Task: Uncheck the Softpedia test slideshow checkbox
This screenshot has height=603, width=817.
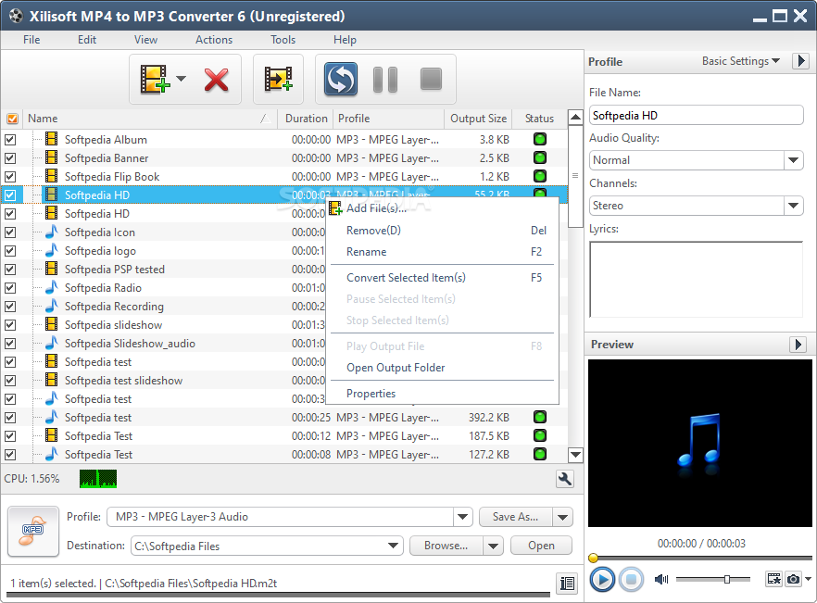Action: pos(10,381)
